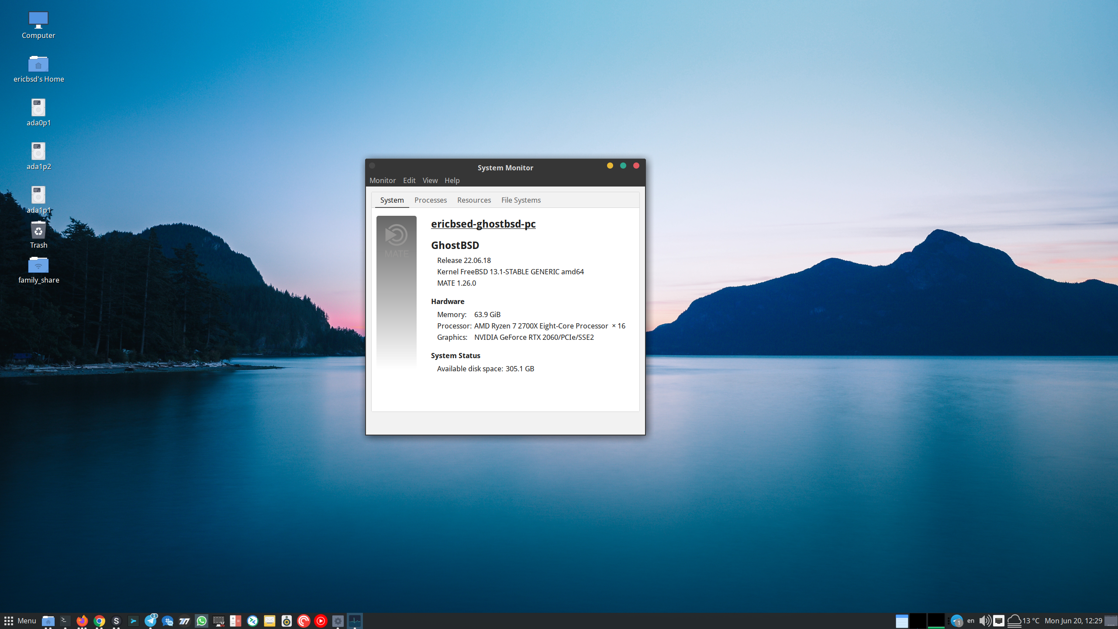Image resolution: width=1118 pixels, height=629 pixels.
Task: Select ericbsd's Home folder icon
Action: [38, 69]
